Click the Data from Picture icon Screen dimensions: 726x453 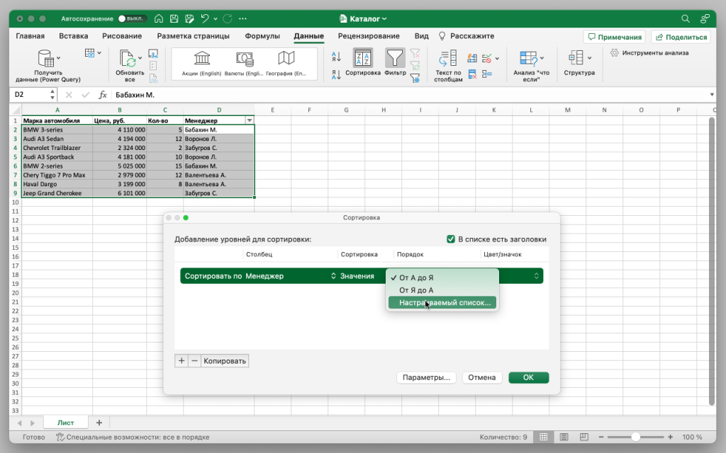coord(90,53)
